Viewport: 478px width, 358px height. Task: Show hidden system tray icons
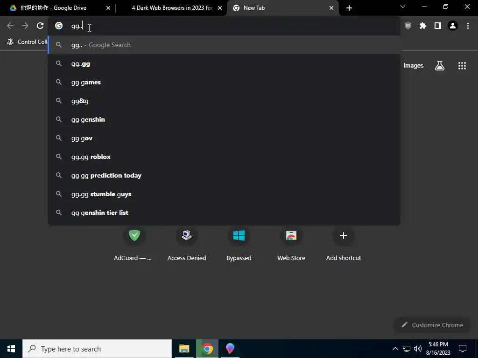(395, 349)
